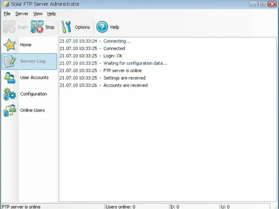This screenshot has height=209, width=279.
Task: Select the log line 'Connected'
Action: pyautogui.click(x=92, y=48)
